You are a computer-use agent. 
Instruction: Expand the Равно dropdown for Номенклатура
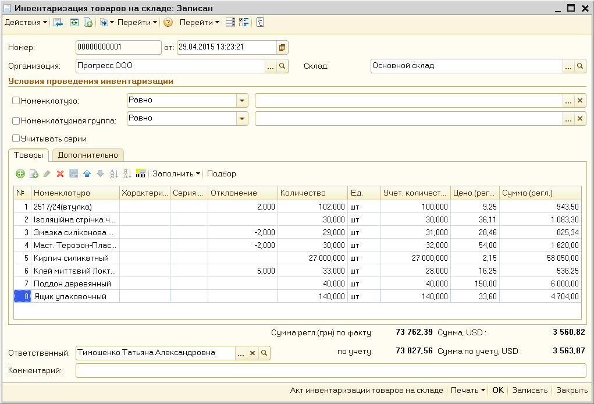pyautogui.click(x=242, y=101)
